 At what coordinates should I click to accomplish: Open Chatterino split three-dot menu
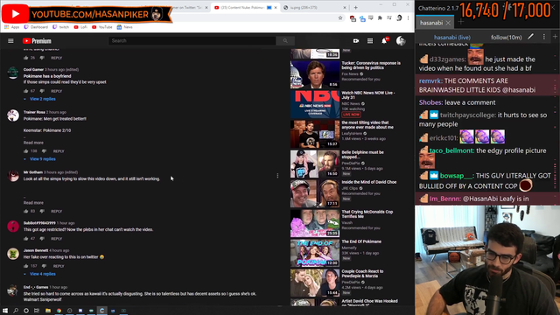coord(544,37)
